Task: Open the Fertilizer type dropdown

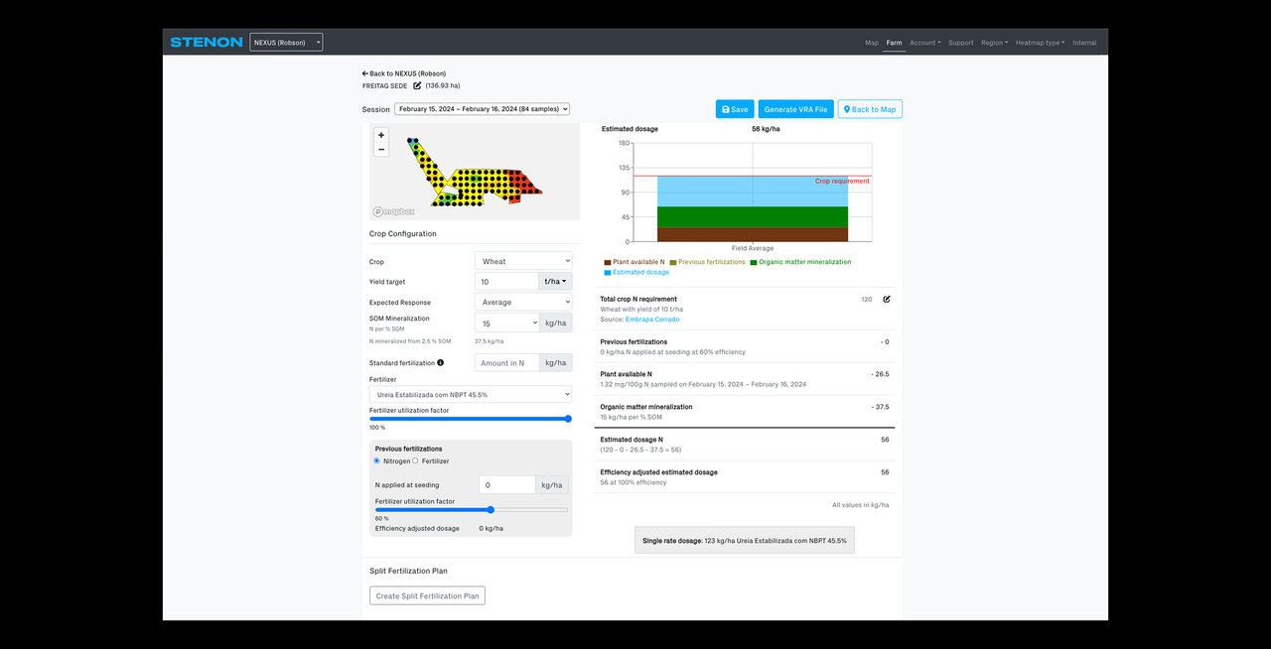Action: click(471, 394)
